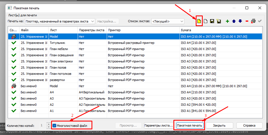The height and width of the screenshot is (135, 268).
Task: Move selected sheet down with blue down arrow
Action: [x=240, y=21]
